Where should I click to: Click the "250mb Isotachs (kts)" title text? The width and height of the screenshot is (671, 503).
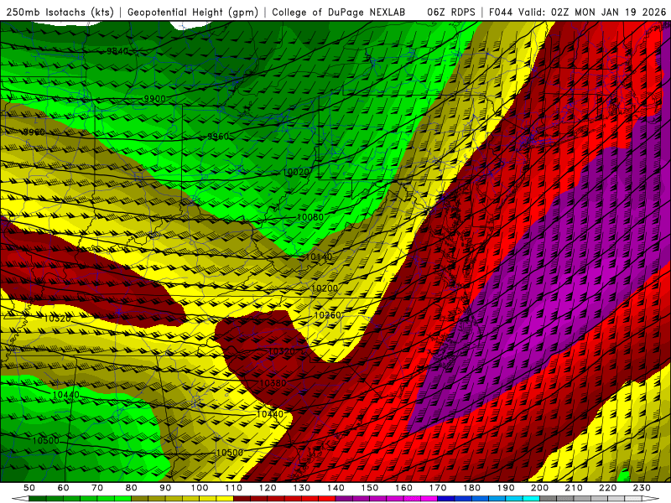(x=60, y=13)
